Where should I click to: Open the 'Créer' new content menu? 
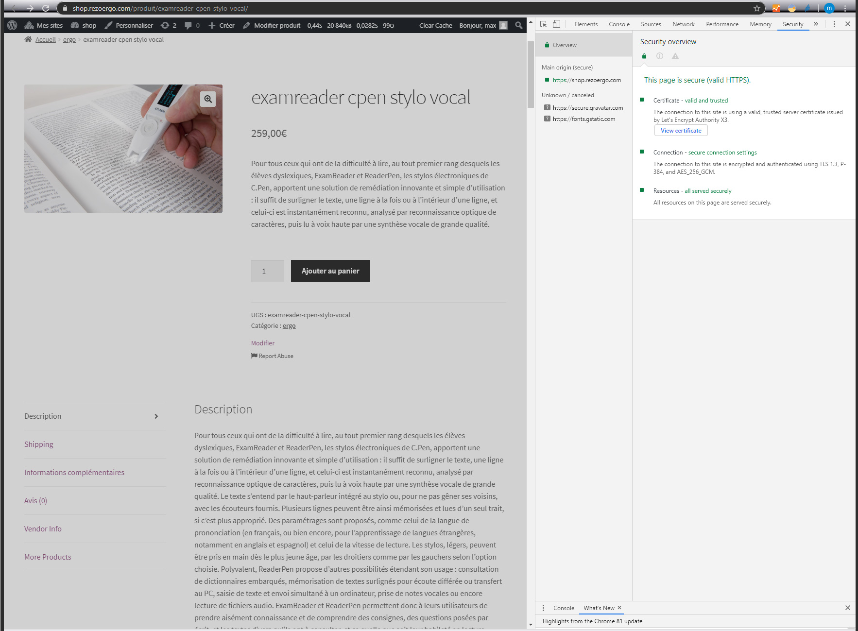(222, 25)
